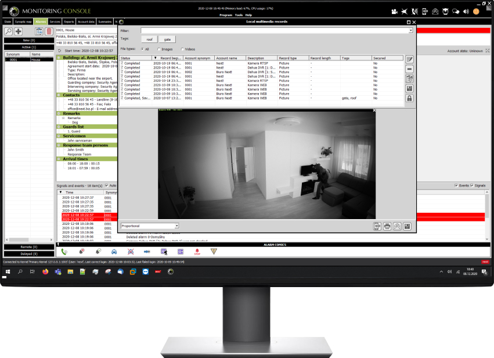Collapse the Arrival times section
This screenshot has width=494, height=358.
point(59,159)
